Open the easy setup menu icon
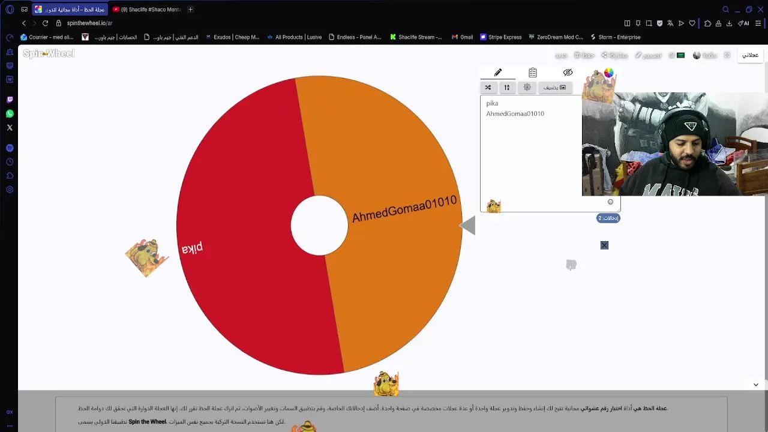768x432 pixels. [x=758, y=23]
